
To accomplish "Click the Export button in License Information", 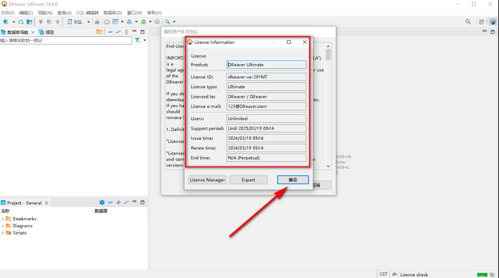I will 248,180.
